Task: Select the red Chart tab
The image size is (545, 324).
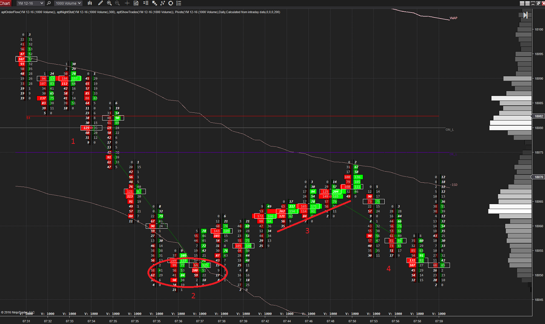Action: point(5,3)
